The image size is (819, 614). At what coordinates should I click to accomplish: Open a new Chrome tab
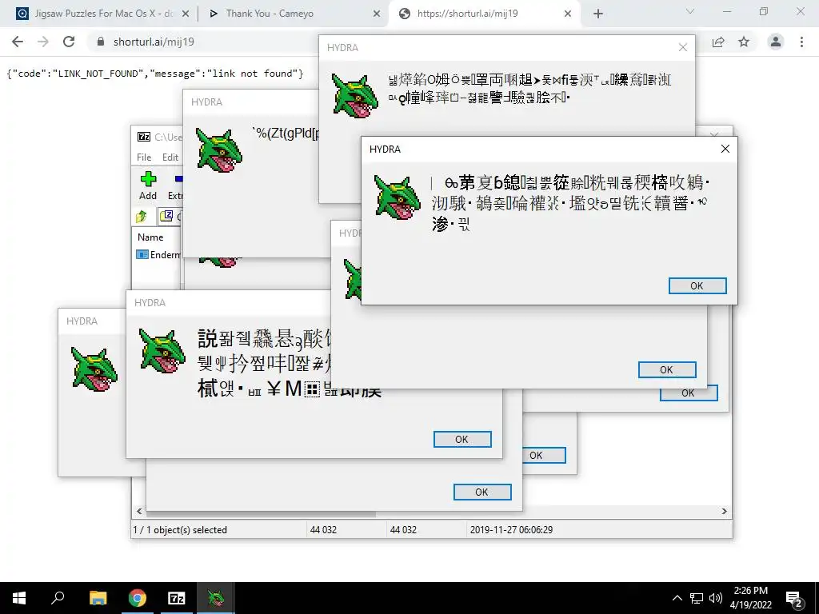coord(598,14)
